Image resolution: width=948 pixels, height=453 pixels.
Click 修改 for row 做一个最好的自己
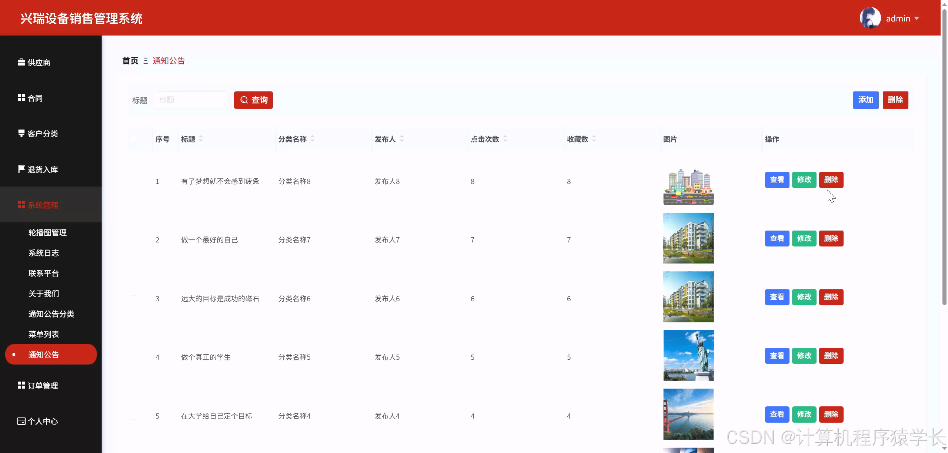(x=804, y=238)
